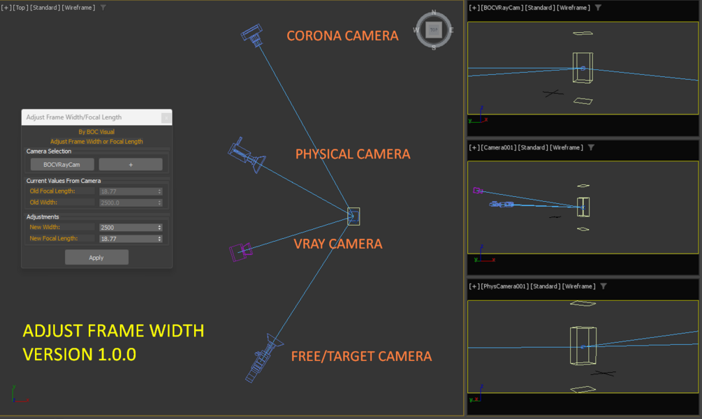Open the [+] menu of Top viewport
This screenshot has height=419, width=702.
coord(6,8)
